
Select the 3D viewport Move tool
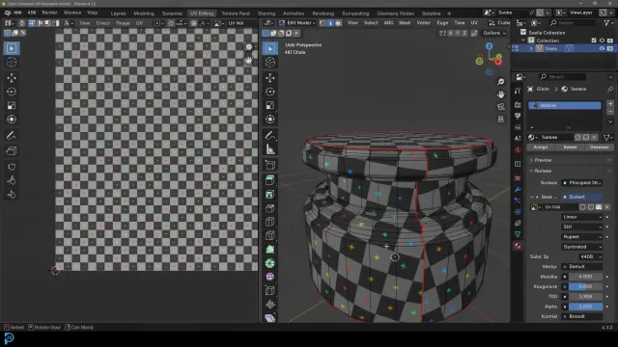click(x=270, y=78)
